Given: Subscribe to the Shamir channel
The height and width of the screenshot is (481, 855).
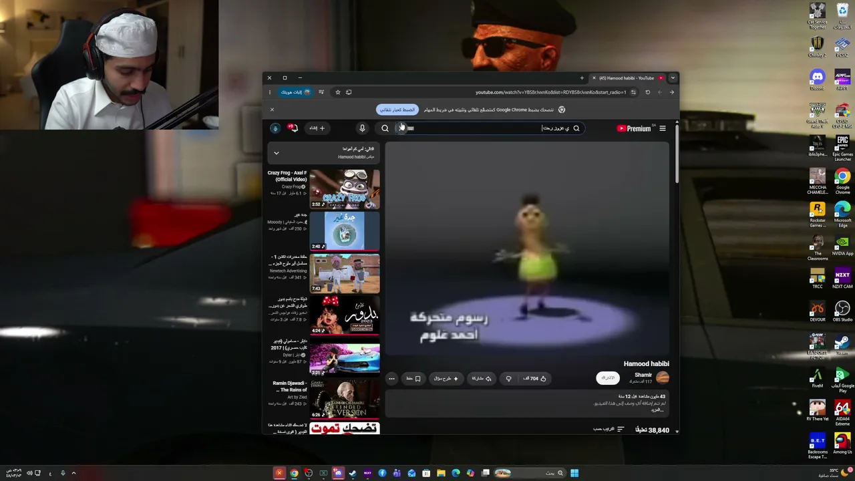Looking at the screenshot, I should [607, 378].
